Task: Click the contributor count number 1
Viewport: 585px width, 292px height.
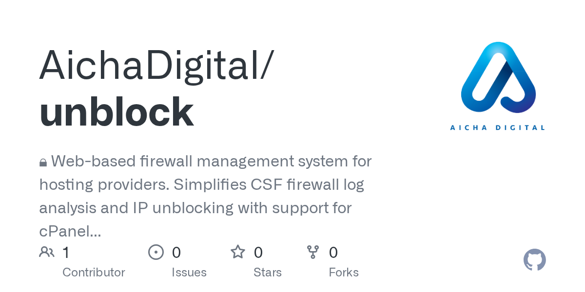Action: (x=66, y=253)
